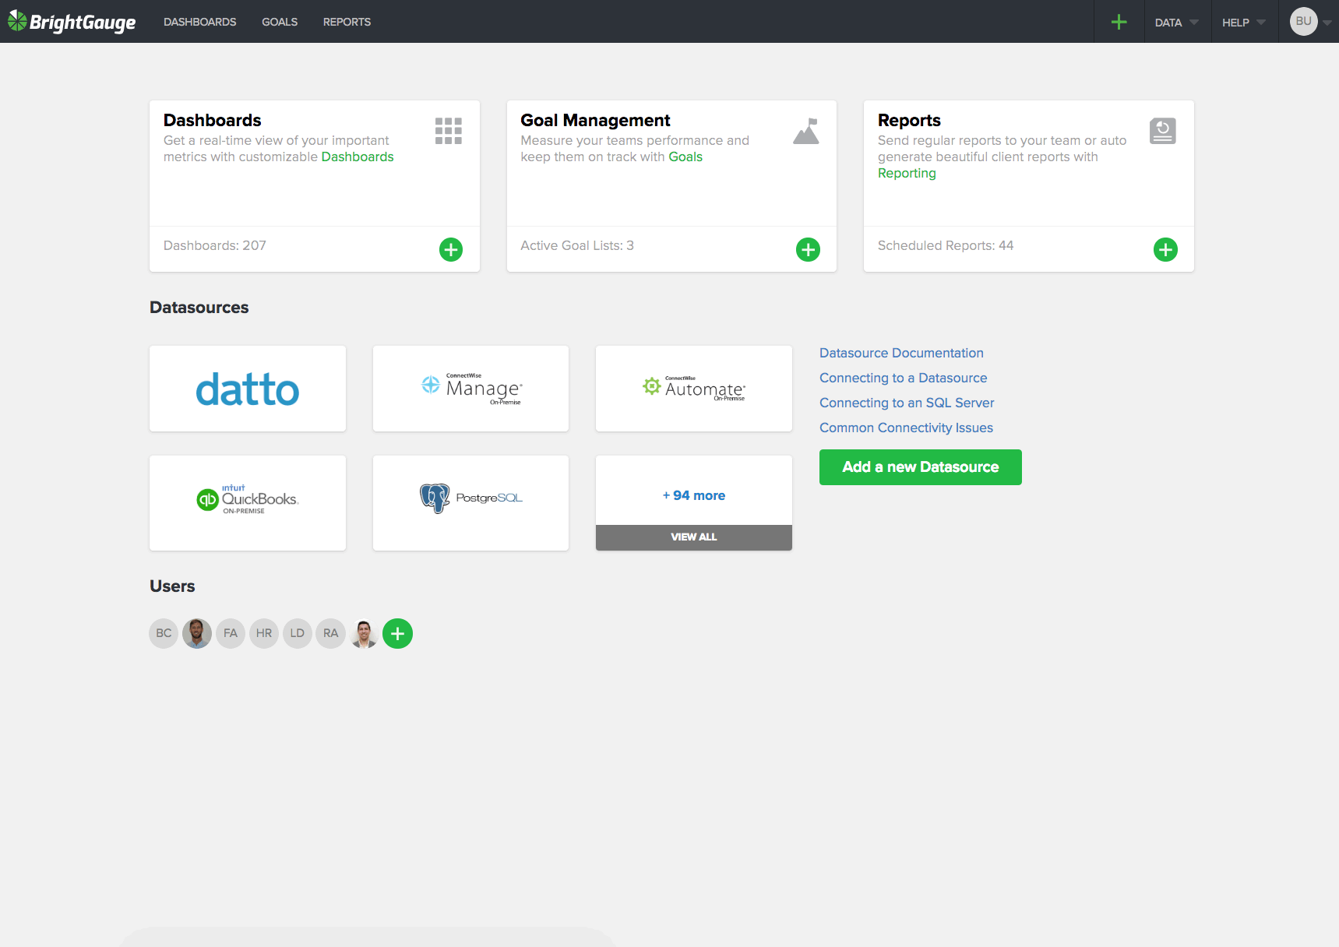Image resolution: width=1339 pixels, height=947 pixels.
Task: Click Active Goal Lists: 3 text
Action: tap(577, 245)
